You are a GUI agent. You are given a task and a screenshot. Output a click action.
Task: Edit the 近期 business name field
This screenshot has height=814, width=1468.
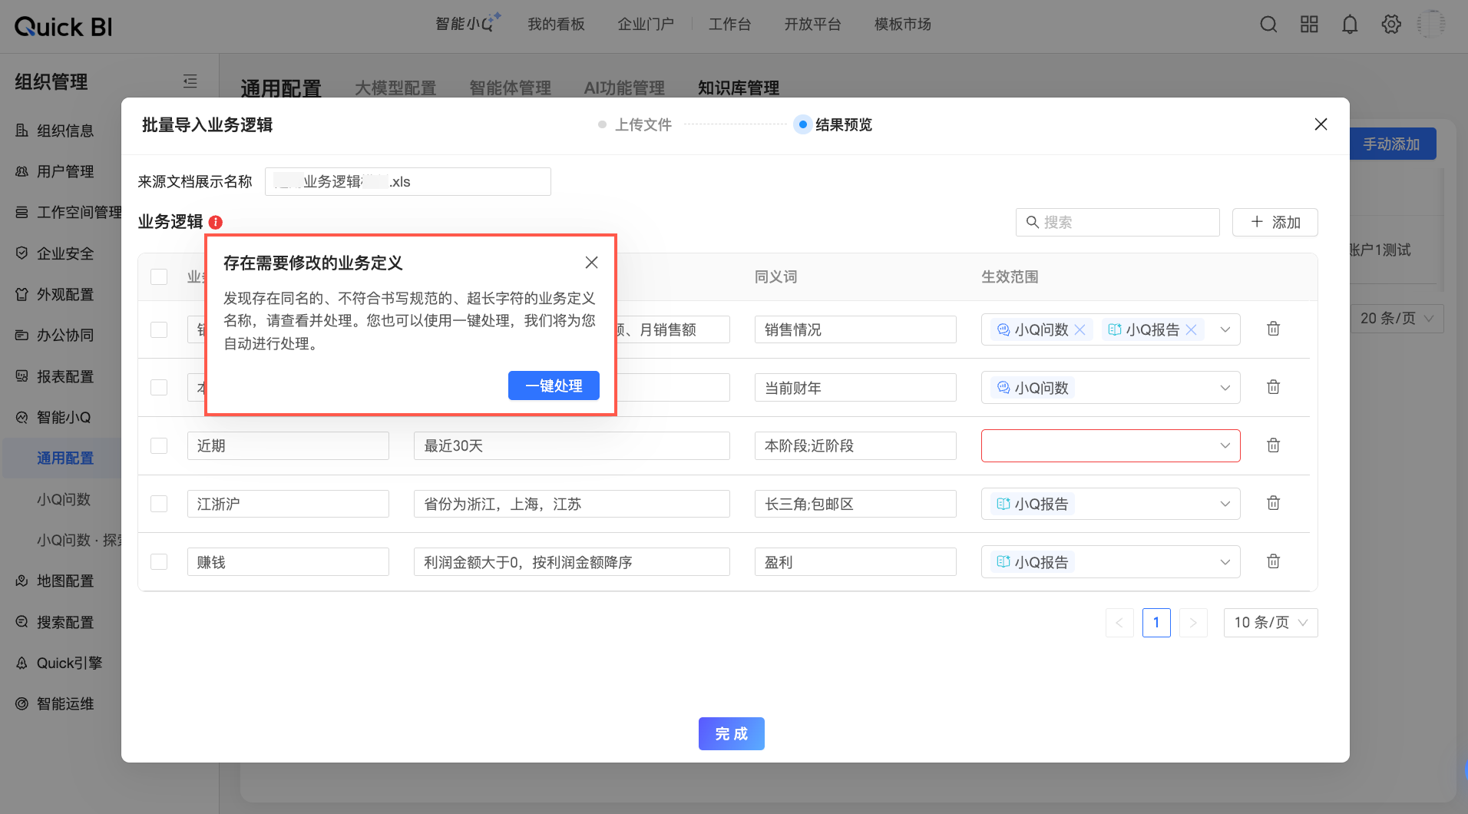click(x=288, y=445)
